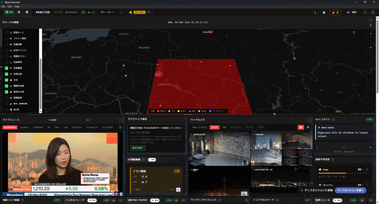
Task: Open the Help menu
Action: click(x=17, y=7)
